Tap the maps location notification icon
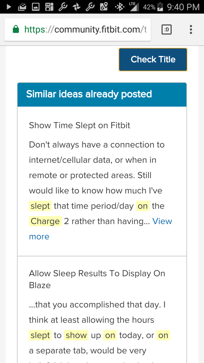This screenshot has width=204, height=363. click(x=104, y=7)
